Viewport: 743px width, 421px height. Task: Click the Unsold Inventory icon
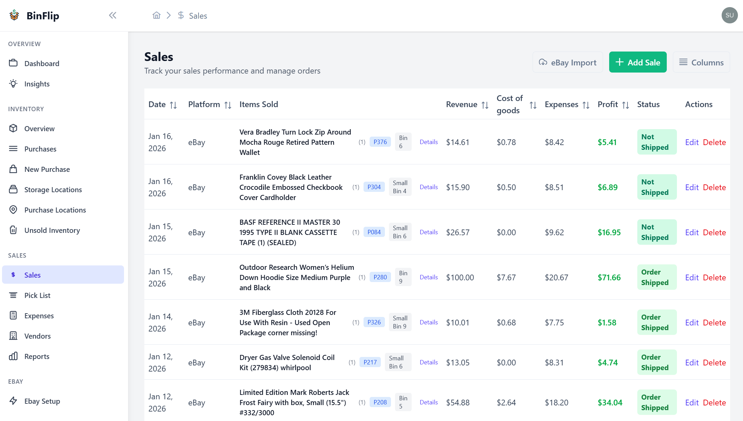click(x=13, y=230)
